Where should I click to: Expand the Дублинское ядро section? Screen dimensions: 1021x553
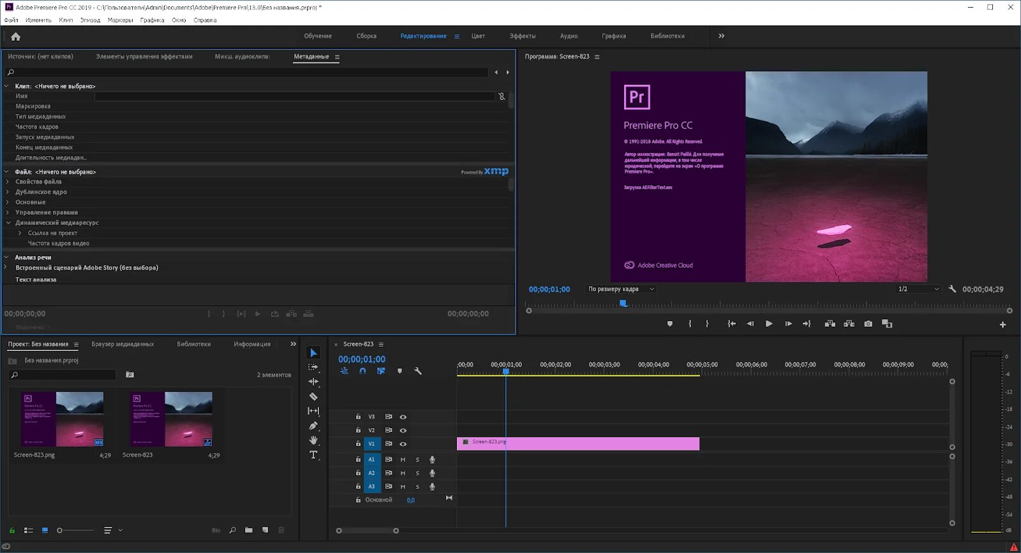coord(8,192)
